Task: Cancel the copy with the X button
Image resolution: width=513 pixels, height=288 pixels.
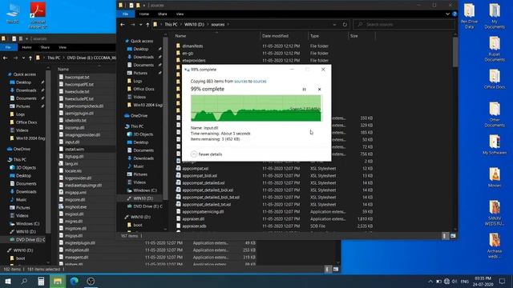Action: (x=319, y=89)
